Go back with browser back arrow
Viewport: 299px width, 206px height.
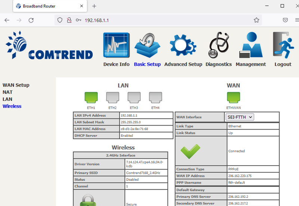point(7,20)
